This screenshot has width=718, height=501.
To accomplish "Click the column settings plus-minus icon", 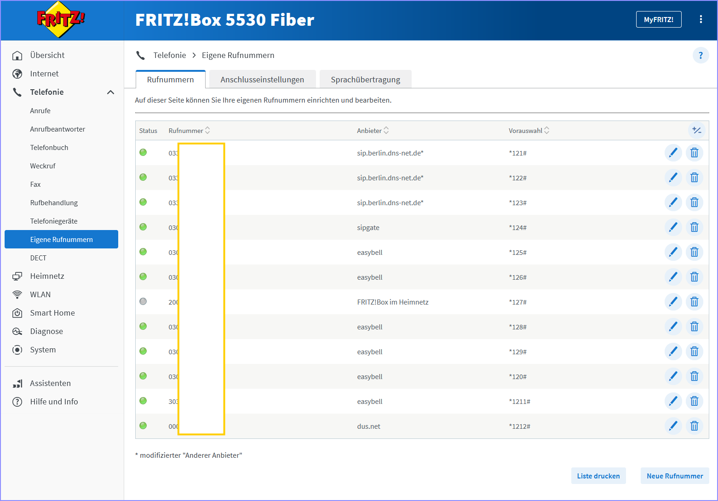I will [697, 131].
